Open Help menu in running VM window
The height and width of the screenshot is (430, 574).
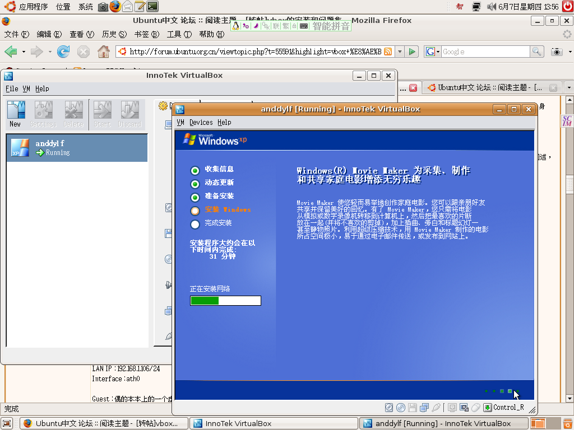pos(224,123)
